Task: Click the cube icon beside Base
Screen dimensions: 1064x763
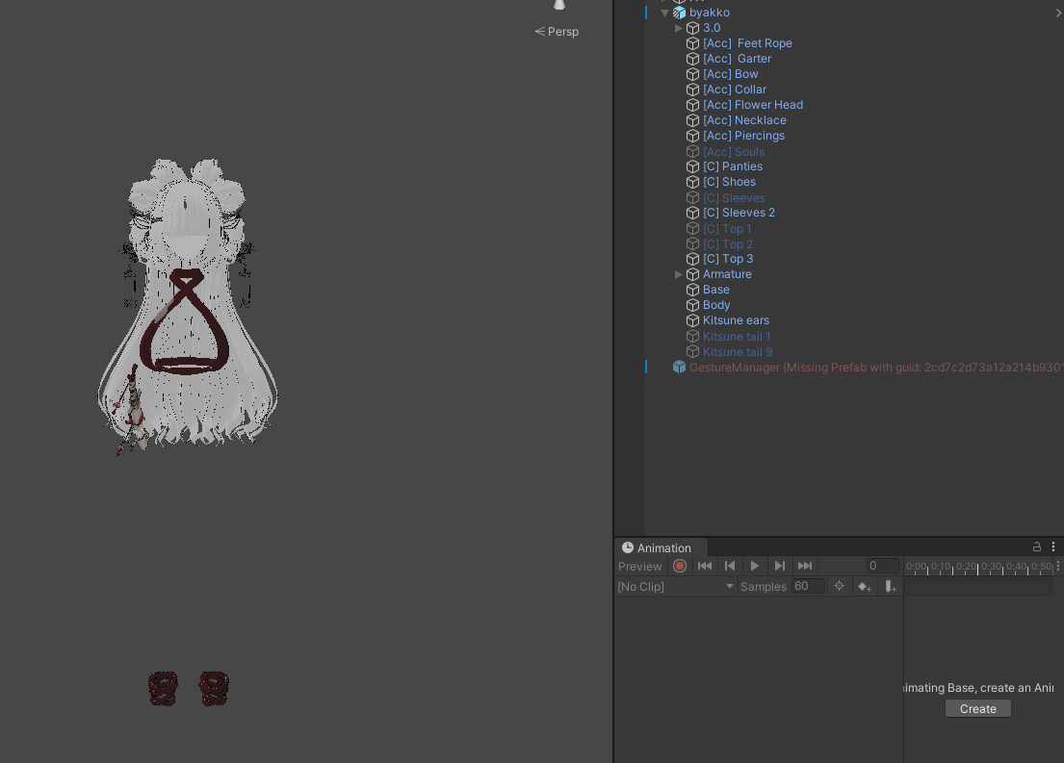Action: [x=693, y=291]
